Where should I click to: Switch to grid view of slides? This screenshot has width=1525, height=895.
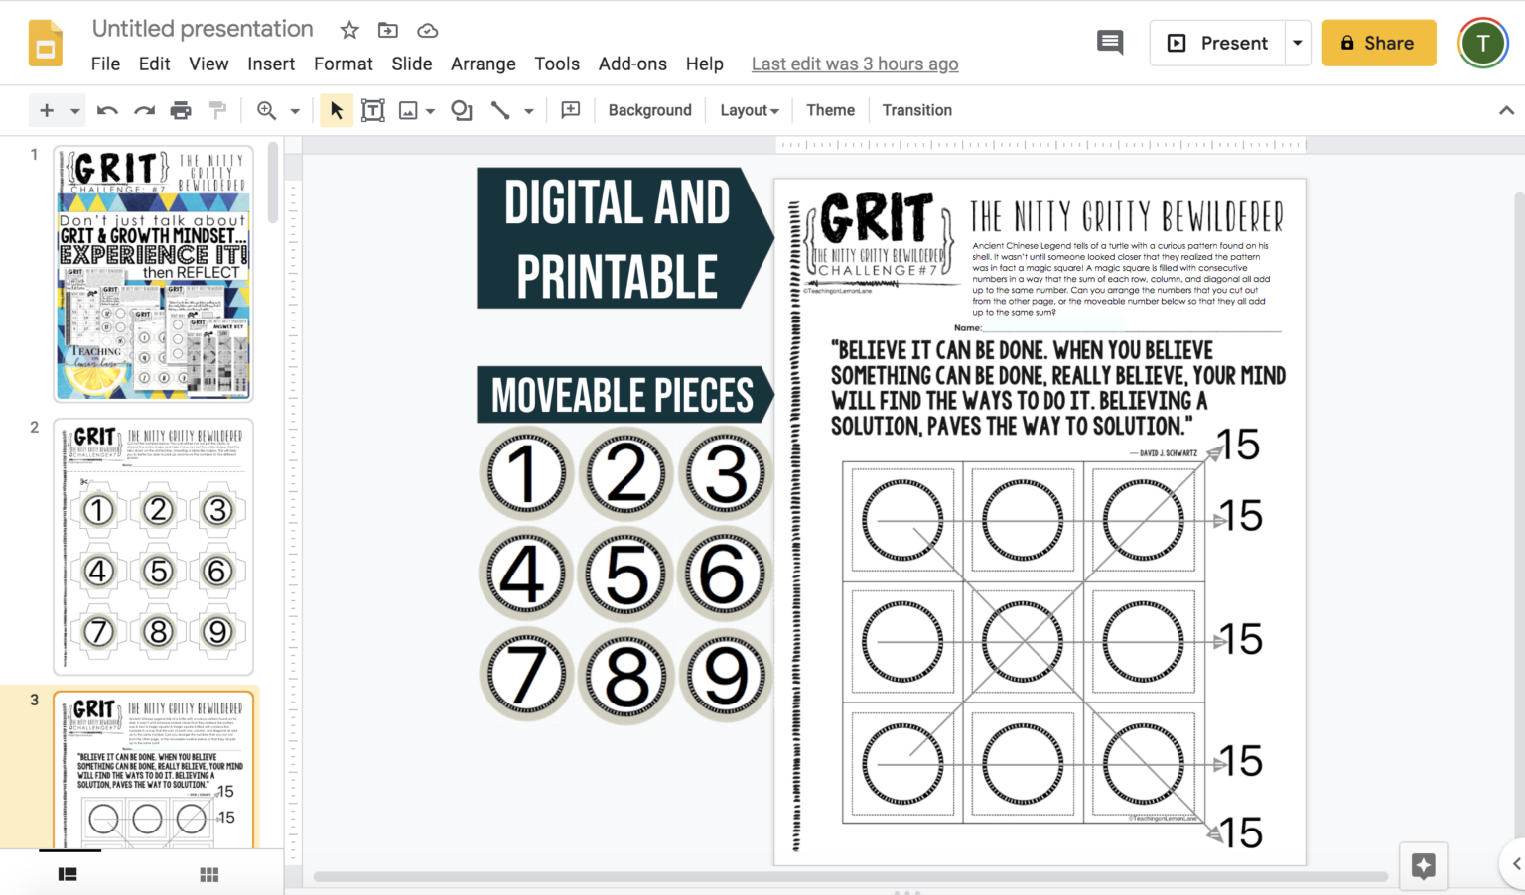click(209, 874)
